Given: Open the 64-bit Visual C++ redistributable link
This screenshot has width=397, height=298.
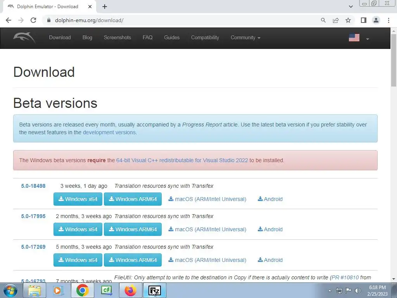Looking at the screenshot, I should click(182, 160).
